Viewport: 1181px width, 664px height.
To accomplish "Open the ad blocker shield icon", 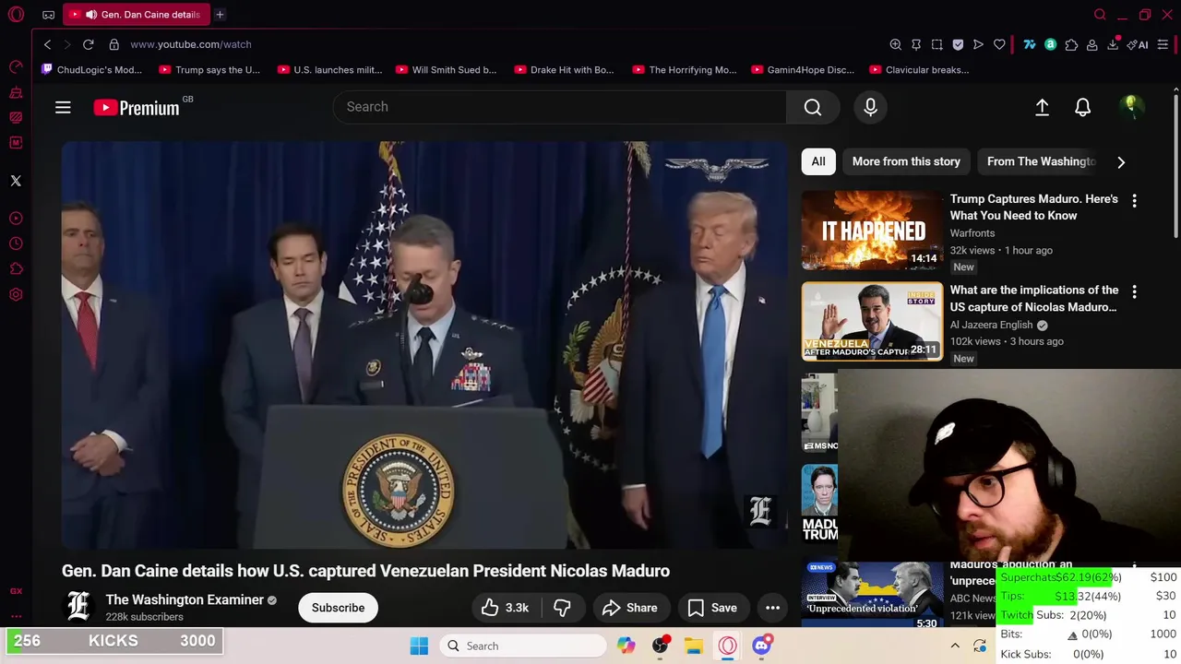I will [958, 44].
